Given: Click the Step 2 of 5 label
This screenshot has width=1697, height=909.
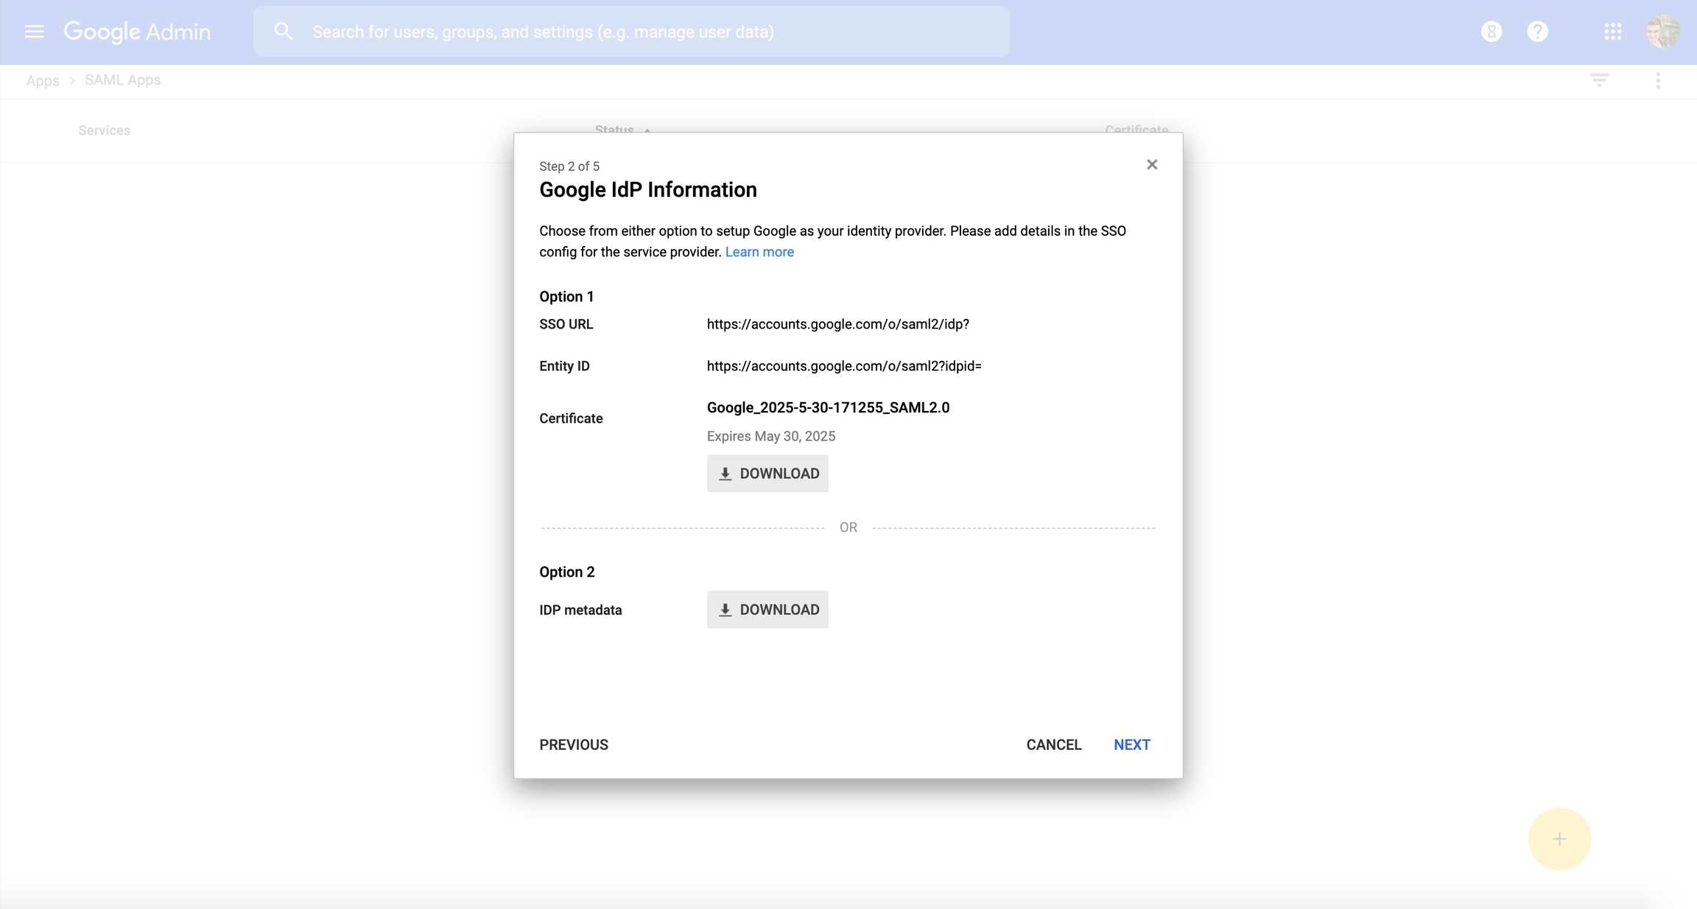Looking at the screenshot, I should tap(569, 166).
